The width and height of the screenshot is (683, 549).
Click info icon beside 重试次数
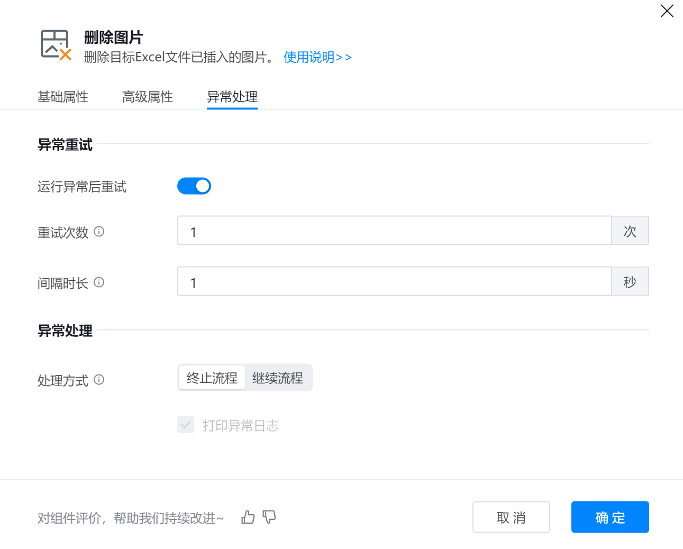tap(99, 232)
